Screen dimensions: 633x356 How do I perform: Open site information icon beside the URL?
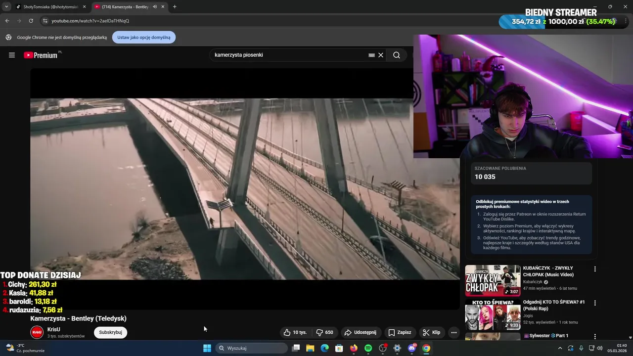pos(45,21)
